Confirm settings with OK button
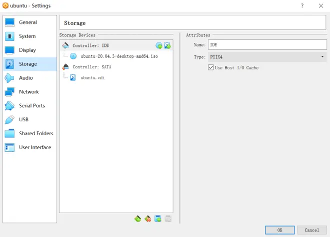Image resolution: width=330 pixels, height=237 pixels. (279, 230)
